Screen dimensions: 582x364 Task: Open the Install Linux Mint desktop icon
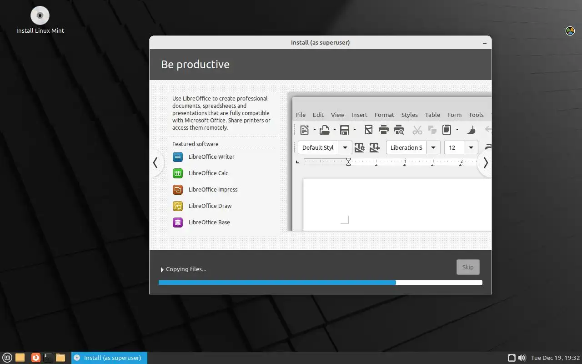tap(40, 20)
